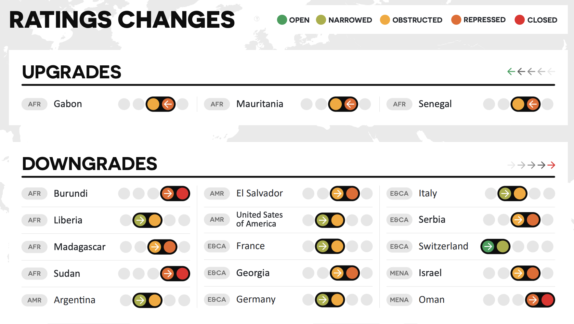Click Switzerland's green right-arrow icon
The image size is (574, 324).
click(488, 246)
